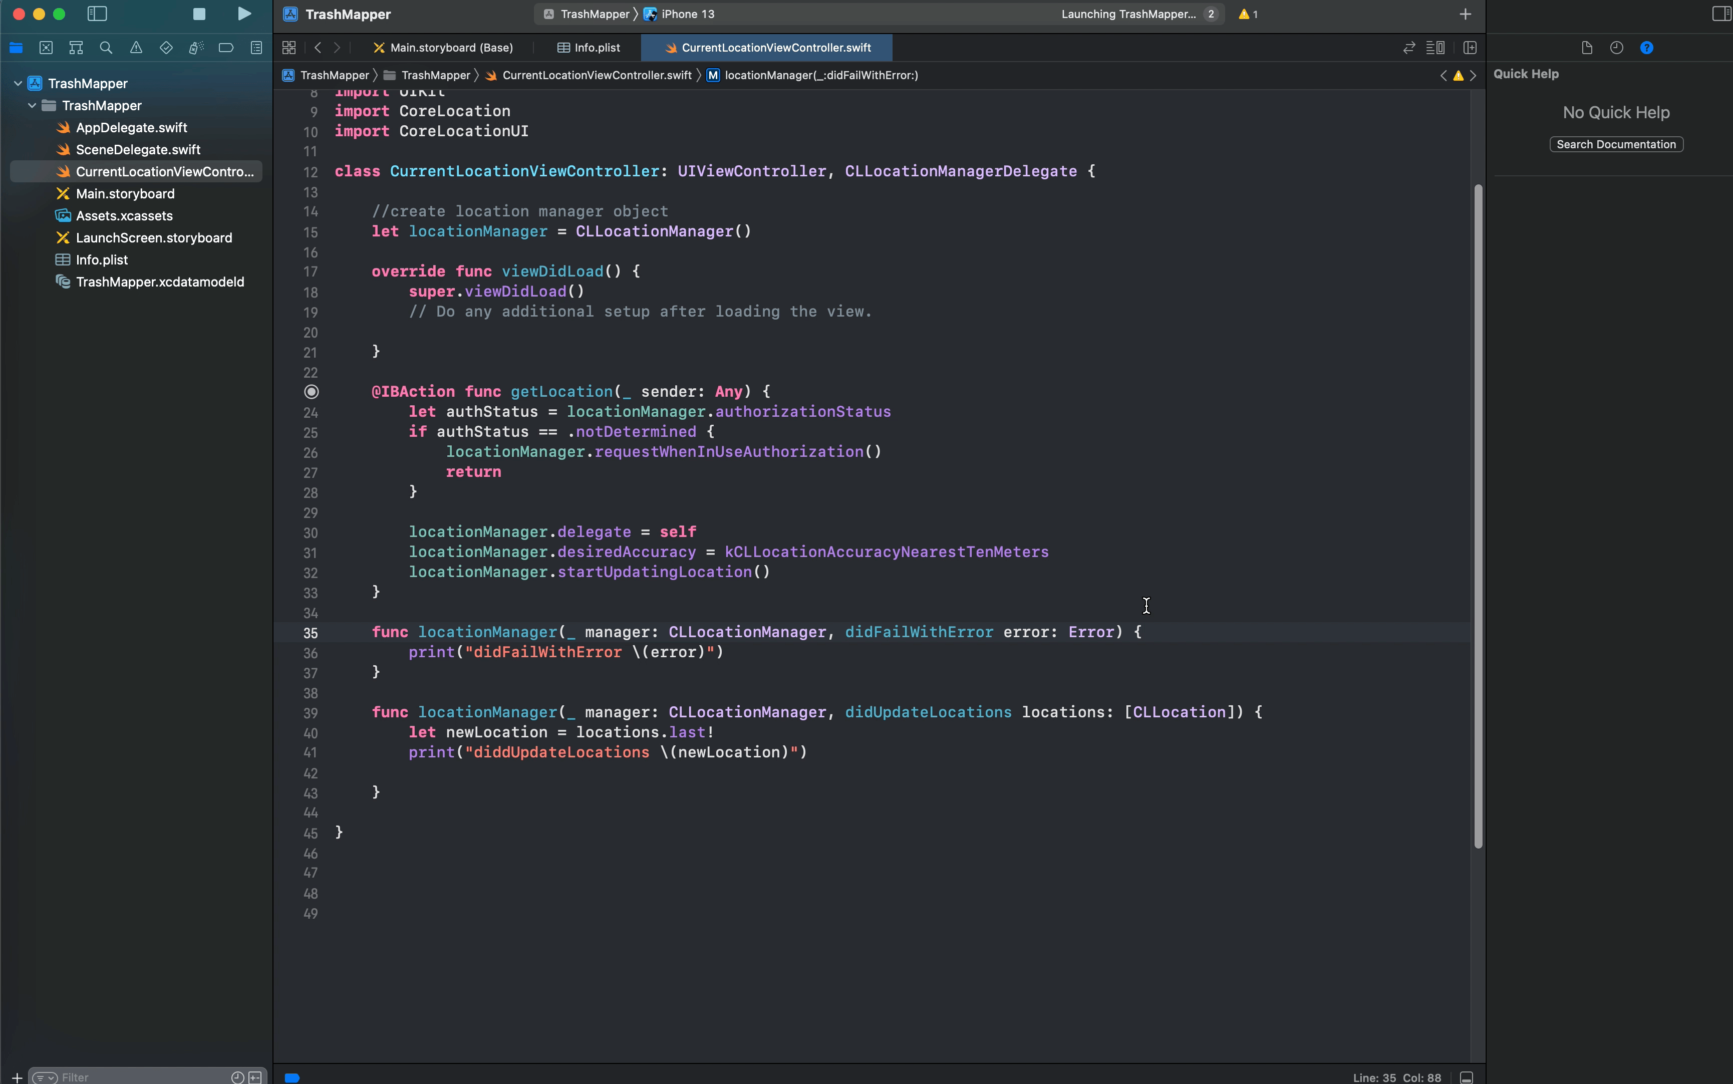Add editor on right

pos(1470,47)
